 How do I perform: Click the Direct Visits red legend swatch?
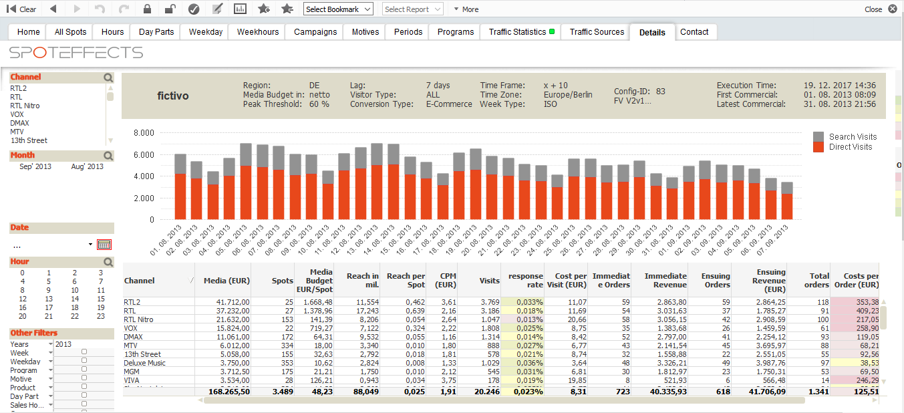point(818,146)
